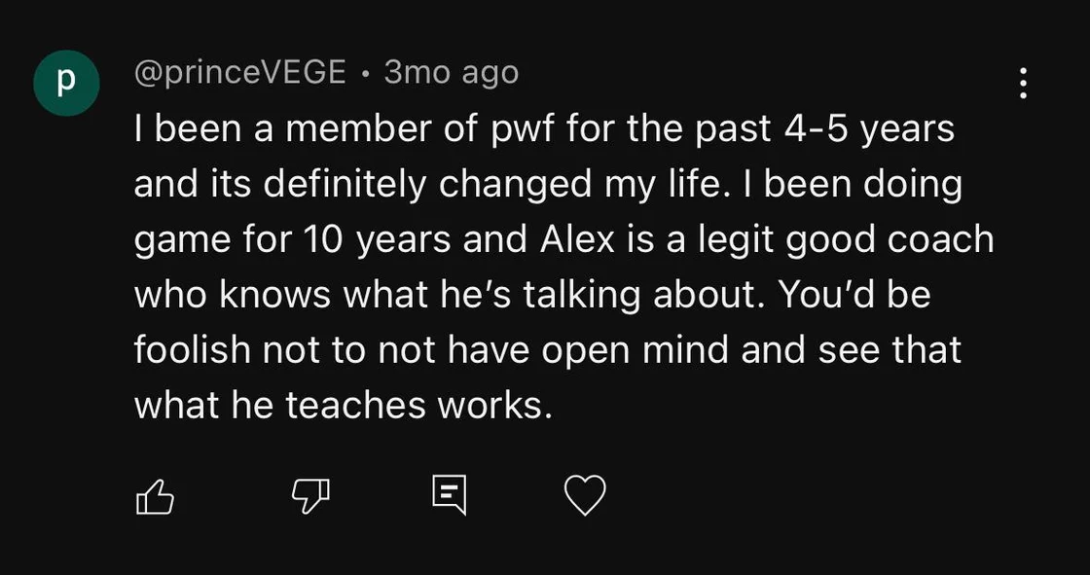Select the comment's first line of text
The width and height of the screenshot is (1090, 575).
tap(544, 130)
